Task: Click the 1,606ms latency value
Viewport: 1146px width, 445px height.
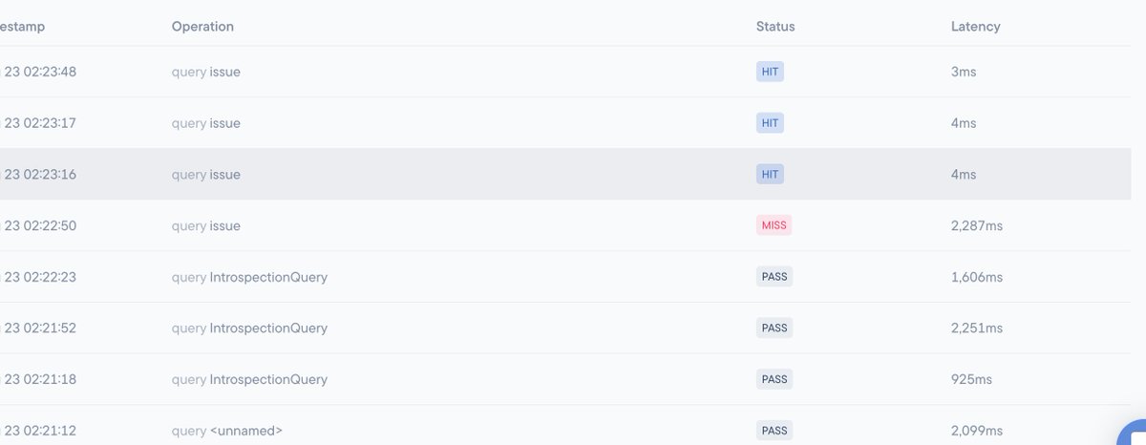Action: point(977,277)
